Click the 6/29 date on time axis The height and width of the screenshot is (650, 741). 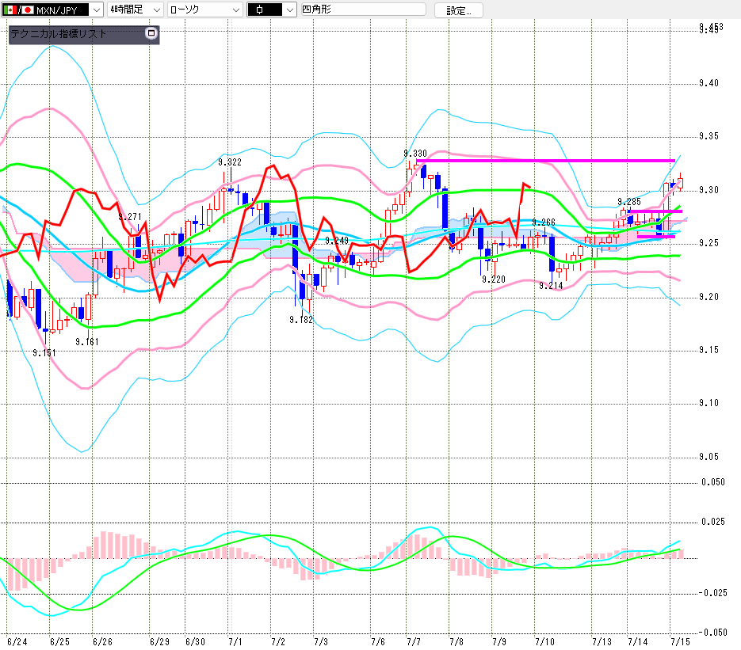click(159, 641)
